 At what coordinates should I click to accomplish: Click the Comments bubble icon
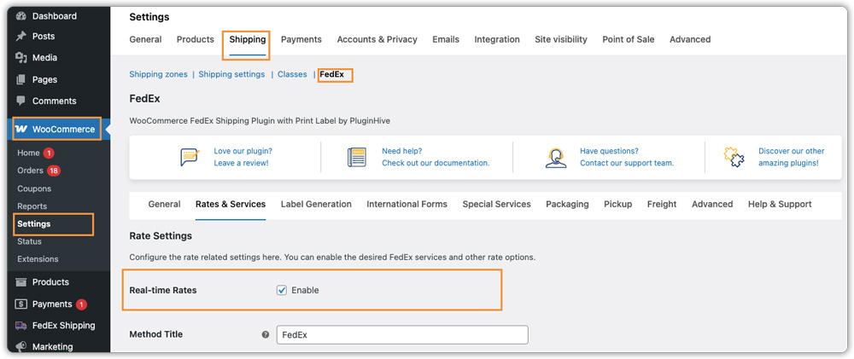coord(20,101)
